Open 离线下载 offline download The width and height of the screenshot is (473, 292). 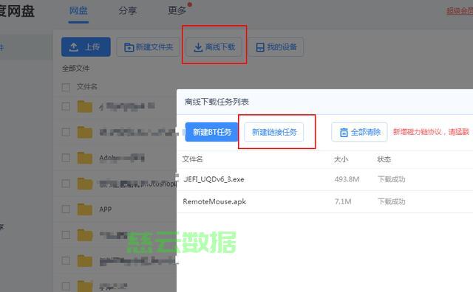pyautogui.click(x=214, y=47)
